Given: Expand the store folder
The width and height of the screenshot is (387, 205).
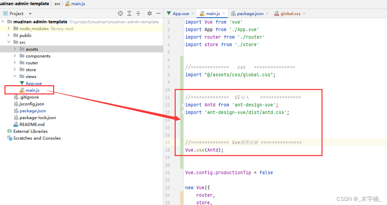Looking at the screenshot, I should click(x=15, y=70).
